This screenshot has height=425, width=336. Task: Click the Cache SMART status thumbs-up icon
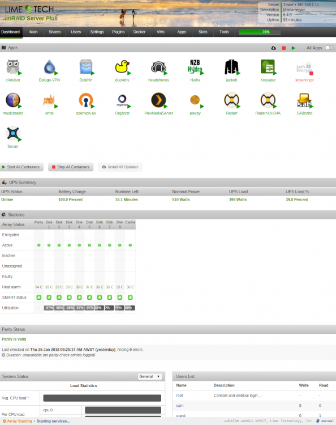tap(130, 297)
